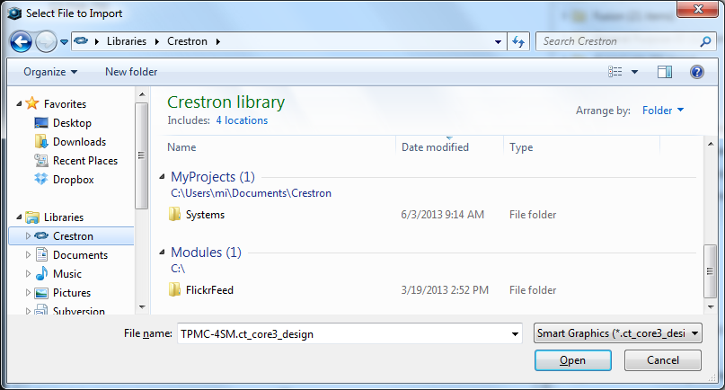Expand the Documents library node

(x=28, y=255)
